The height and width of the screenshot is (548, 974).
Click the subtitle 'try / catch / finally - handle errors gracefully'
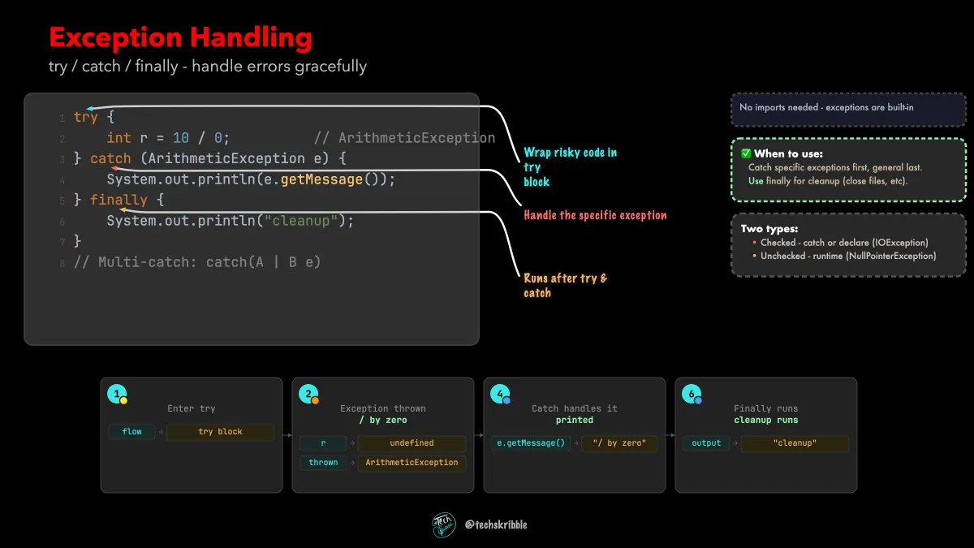208,66
